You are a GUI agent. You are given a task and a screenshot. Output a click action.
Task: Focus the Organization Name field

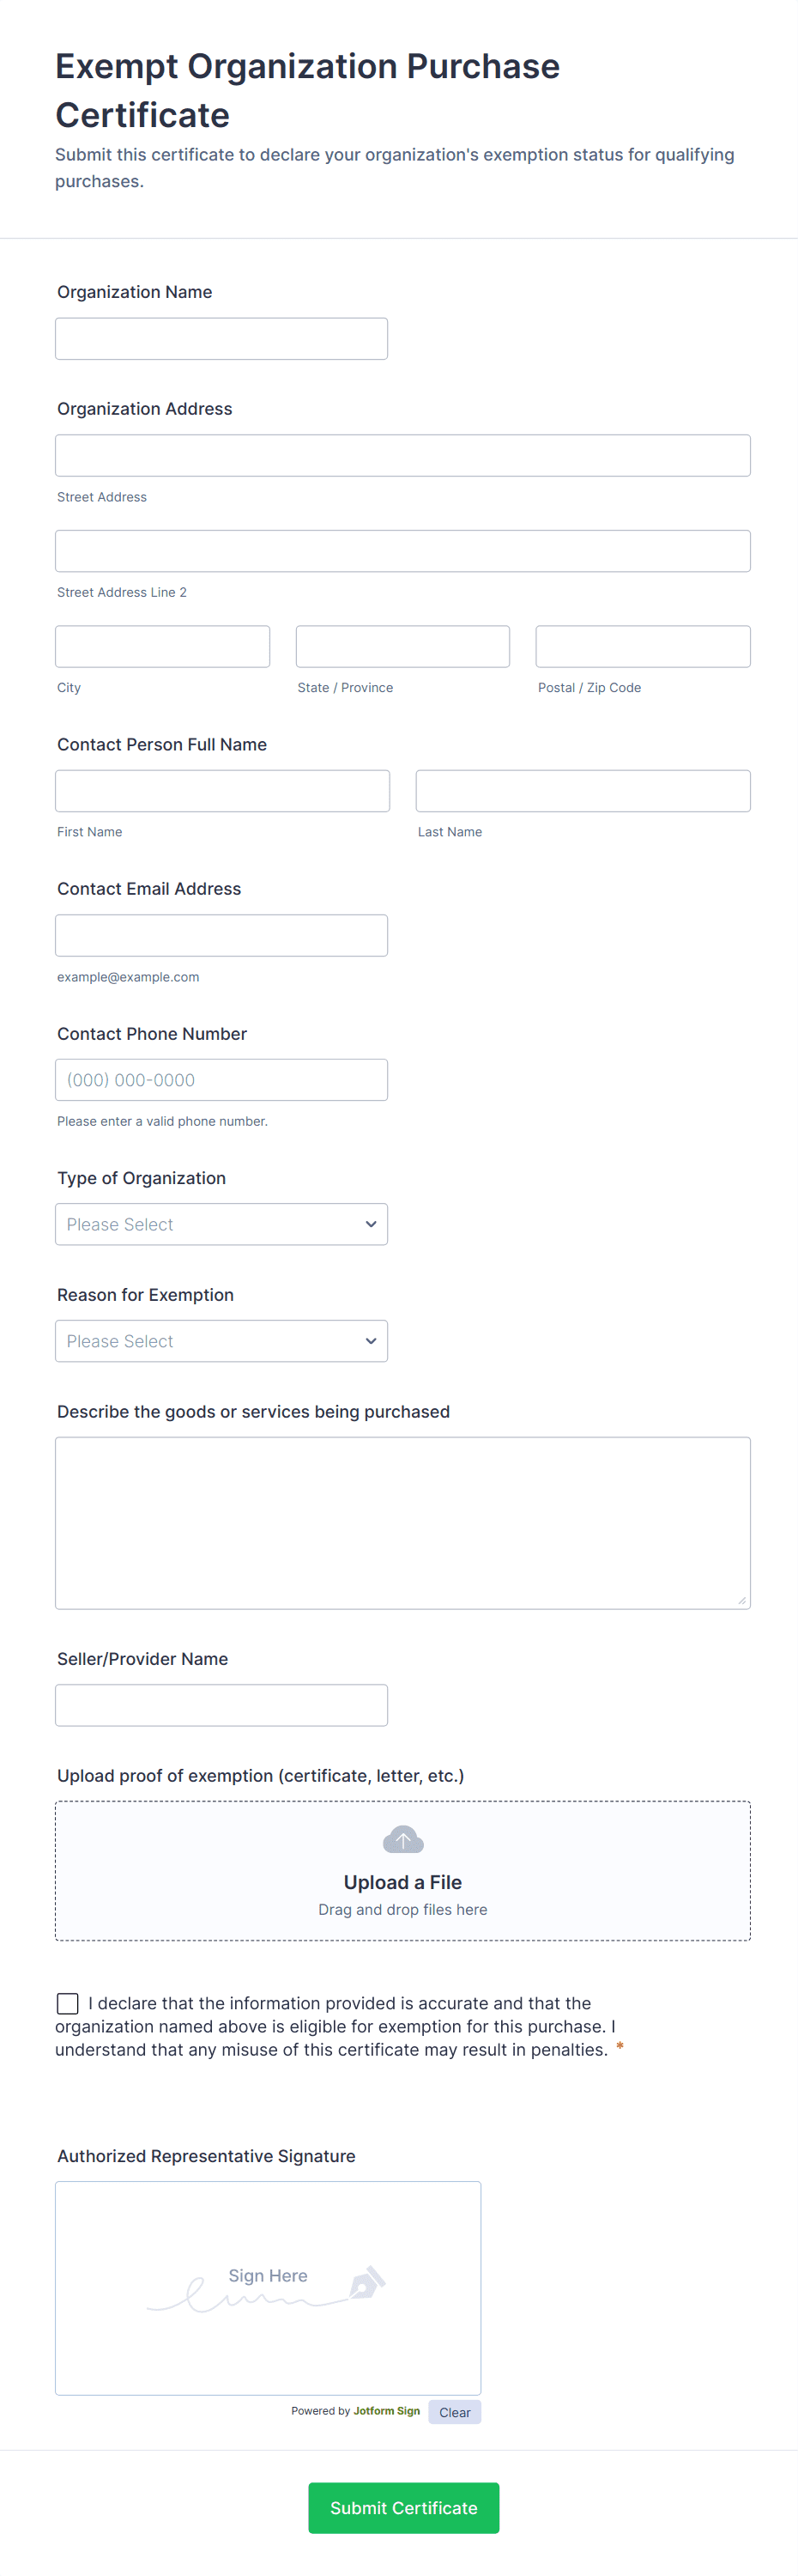pyautogui.click(x=221, y=339)
